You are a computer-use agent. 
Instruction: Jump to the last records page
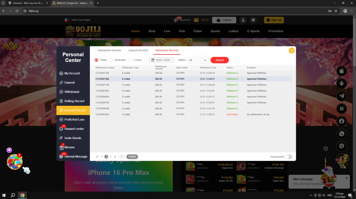click(115, 157)
